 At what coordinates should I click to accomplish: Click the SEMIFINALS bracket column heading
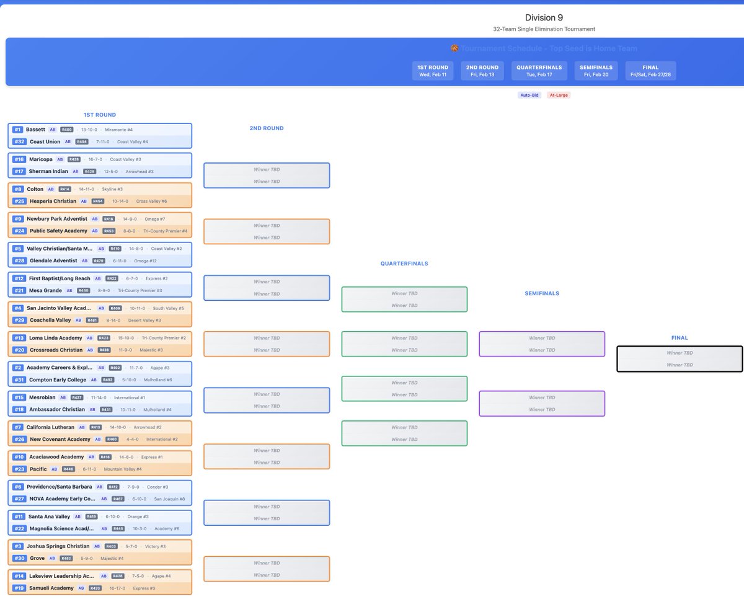tap(542, 293)
